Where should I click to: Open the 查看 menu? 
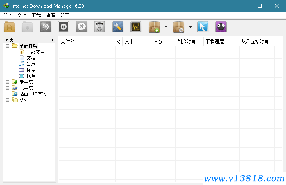[x=50, y=15]
